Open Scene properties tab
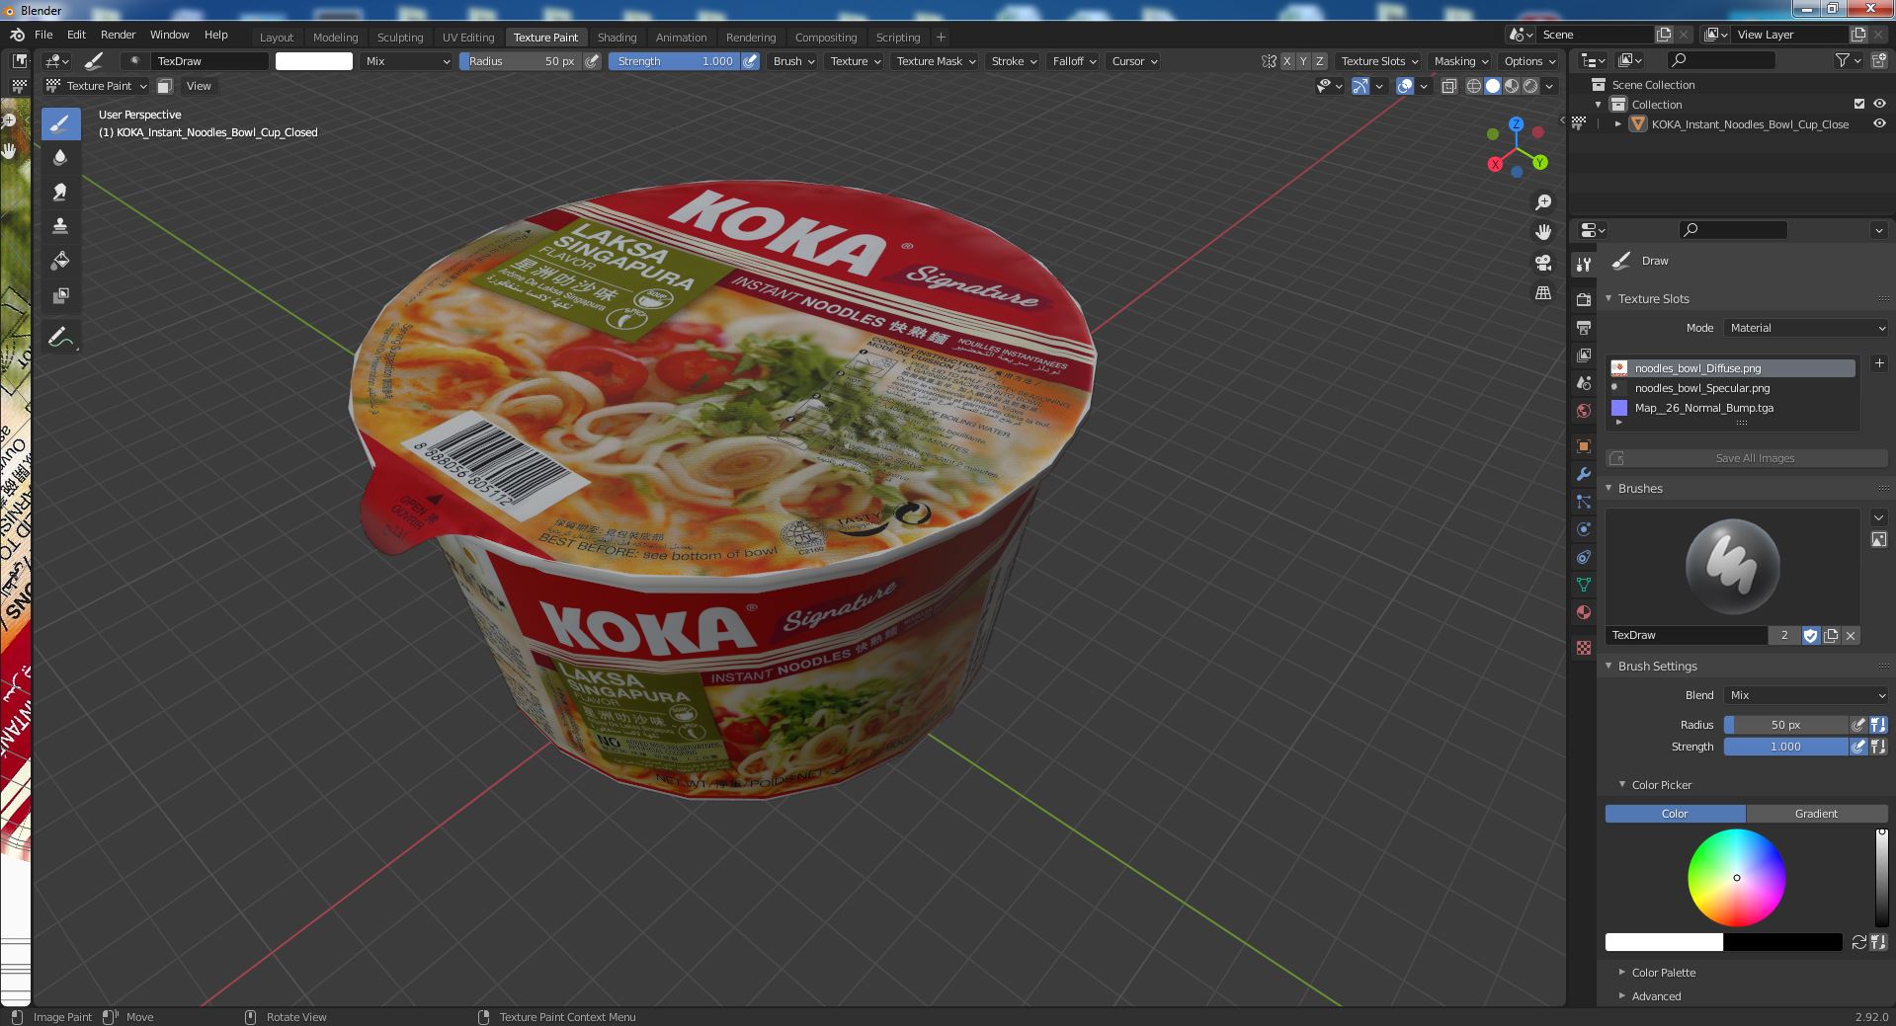1896x1026 pixels. (1584, 382)
